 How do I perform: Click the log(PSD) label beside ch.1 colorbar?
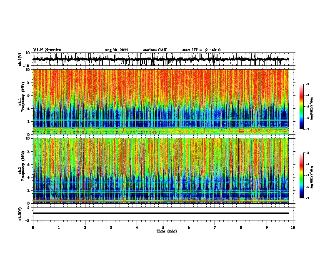(312, 109)
